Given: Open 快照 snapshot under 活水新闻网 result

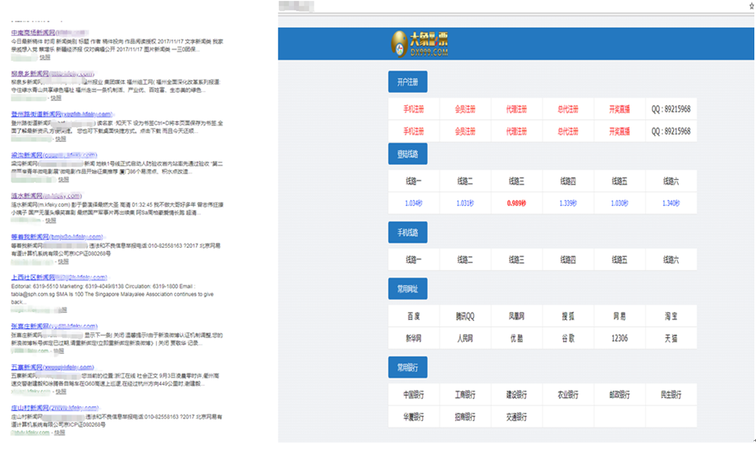Looking at the screenshot, I should pos(51,221).
